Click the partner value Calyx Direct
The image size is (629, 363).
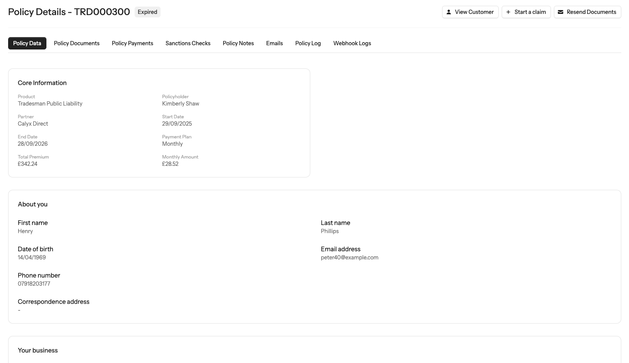click(33, 124)
